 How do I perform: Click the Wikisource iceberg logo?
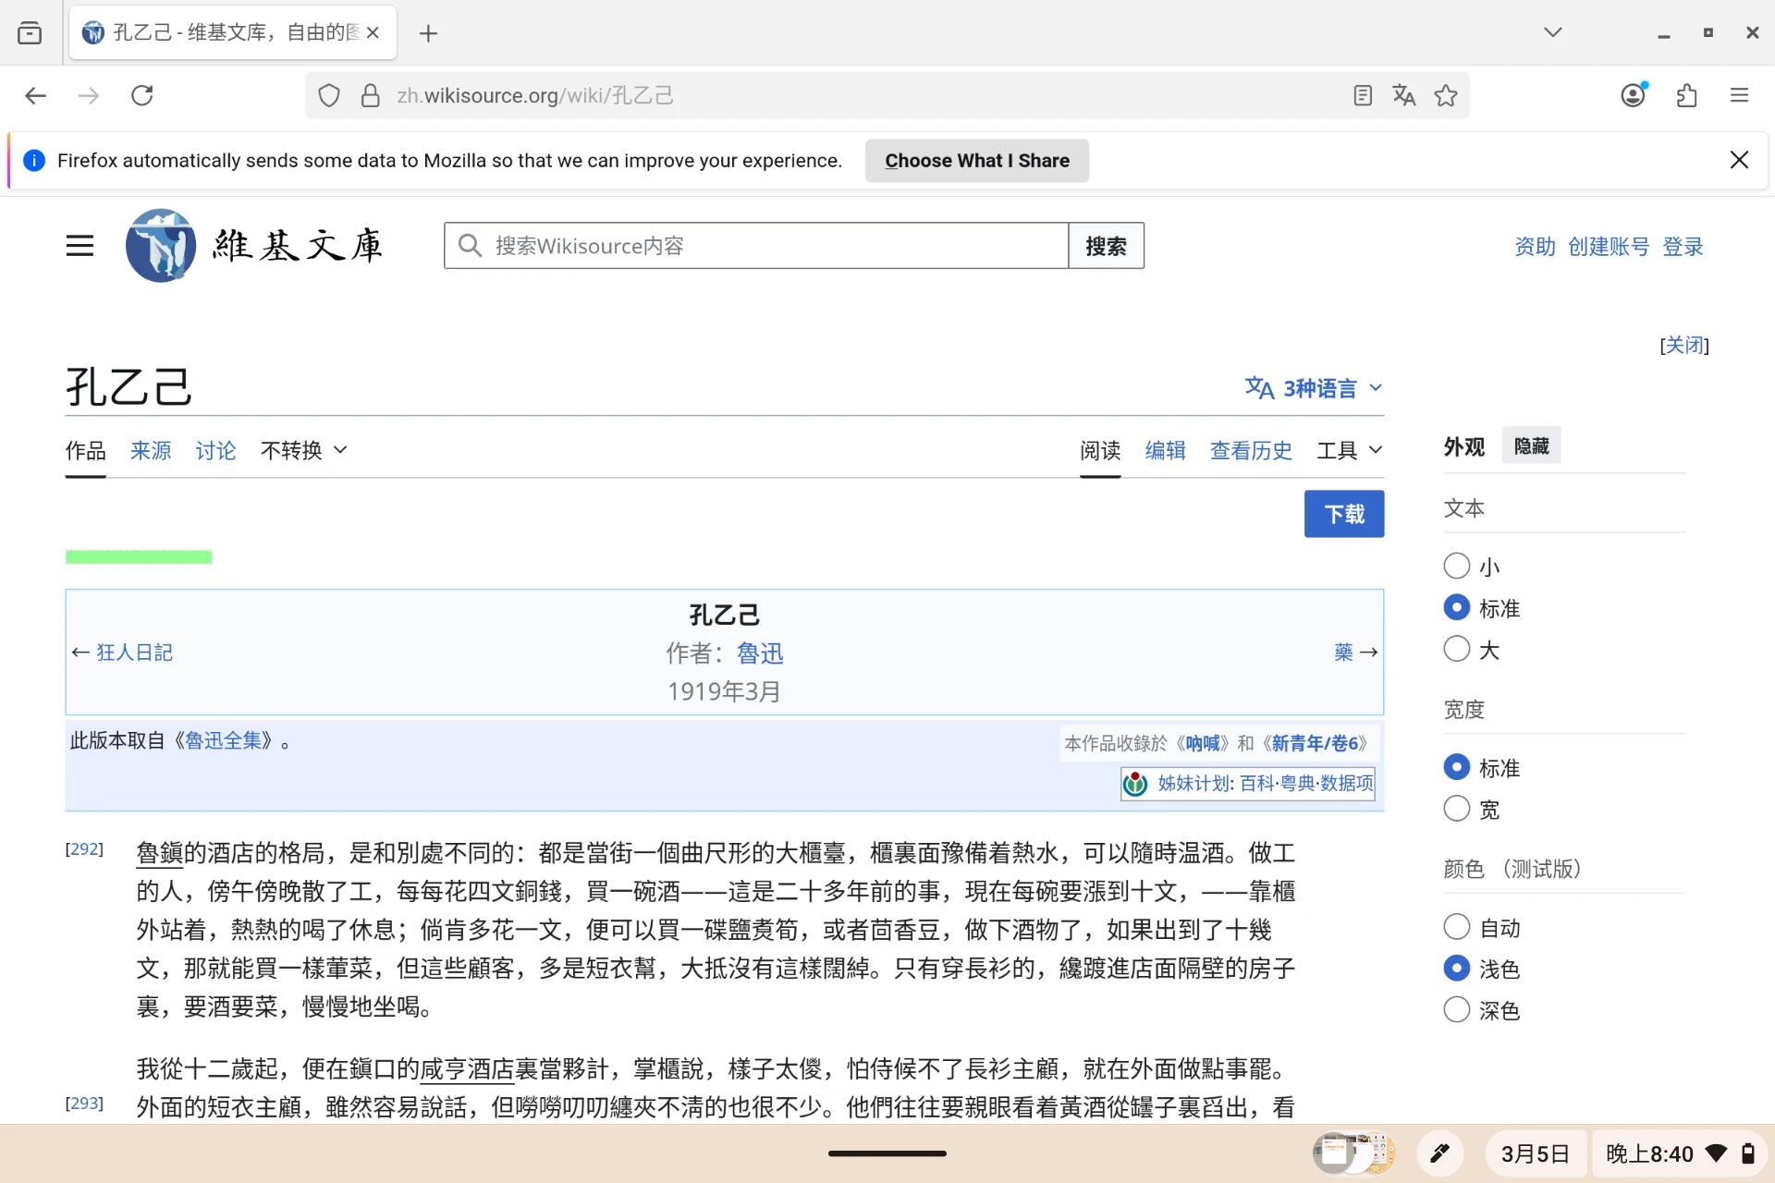[161, 246]
